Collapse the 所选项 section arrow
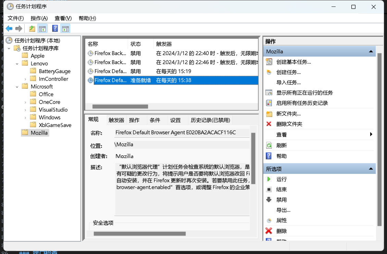 pos(371,169)
